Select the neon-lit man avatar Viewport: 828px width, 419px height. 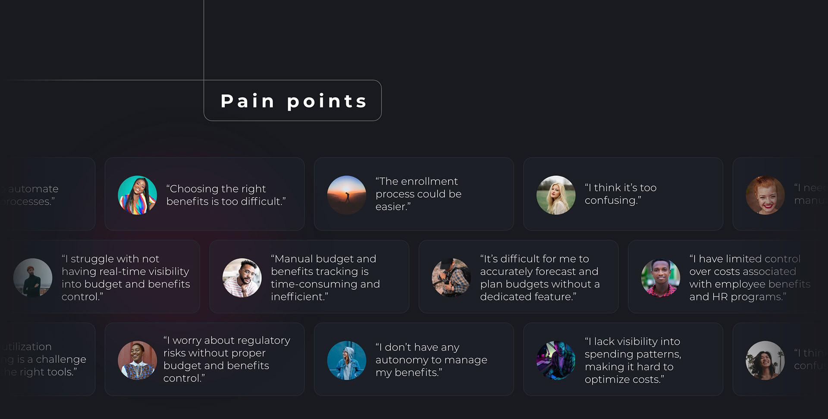[x=556, y=360]
